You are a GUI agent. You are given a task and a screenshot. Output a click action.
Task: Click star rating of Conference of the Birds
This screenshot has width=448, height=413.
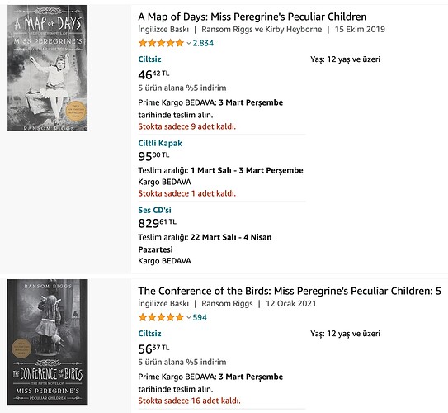coord(161,317)
